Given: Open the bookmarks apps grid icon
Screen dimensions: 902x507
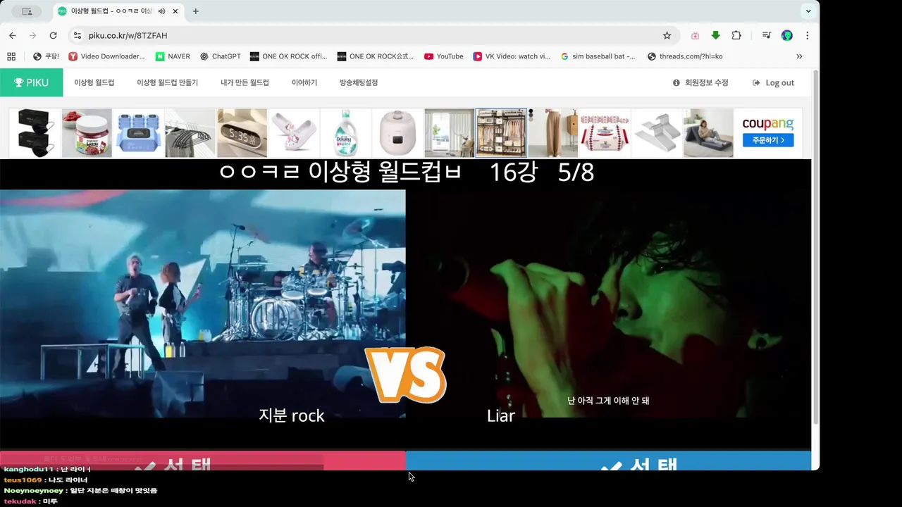Looking at the screenshot, I should pos(11,56).
